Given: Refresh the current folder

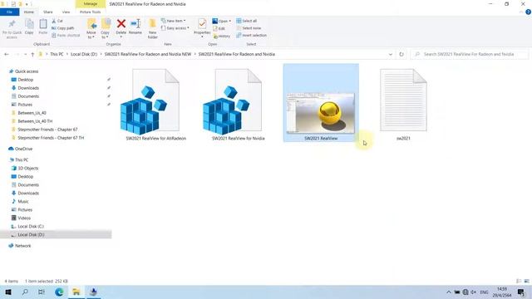Looking at the screenshot, I should coord(401,54).
